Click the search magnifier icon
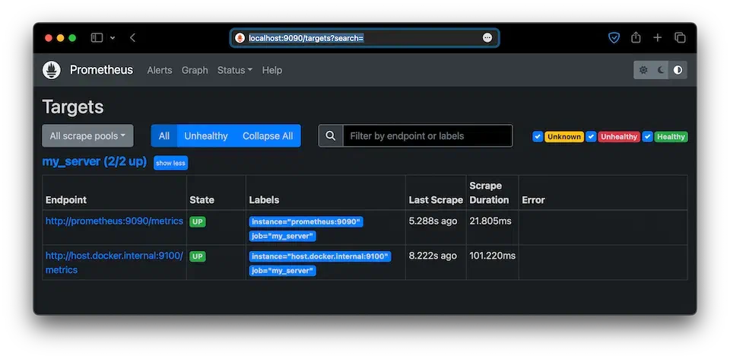 pyautogui.click(x=331, y=136)
